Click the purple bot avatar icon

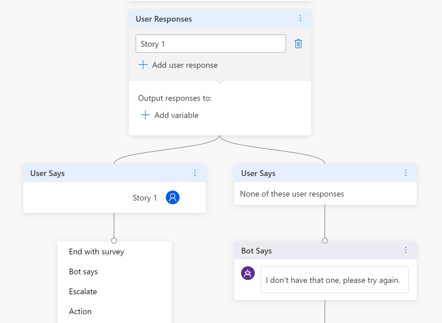point(248,273)
